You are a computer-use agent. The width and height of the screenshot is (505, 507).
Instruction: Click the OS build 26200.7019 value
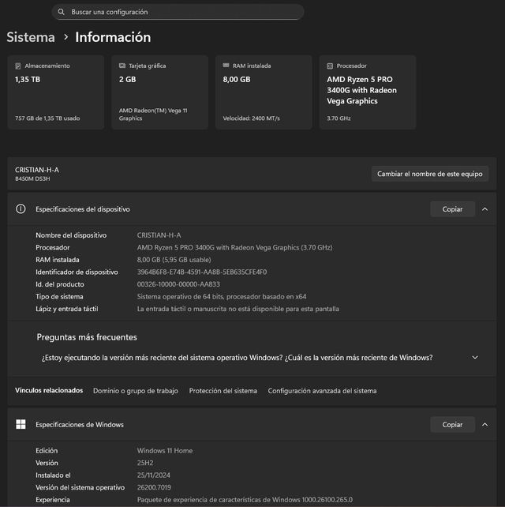[154, 487]
